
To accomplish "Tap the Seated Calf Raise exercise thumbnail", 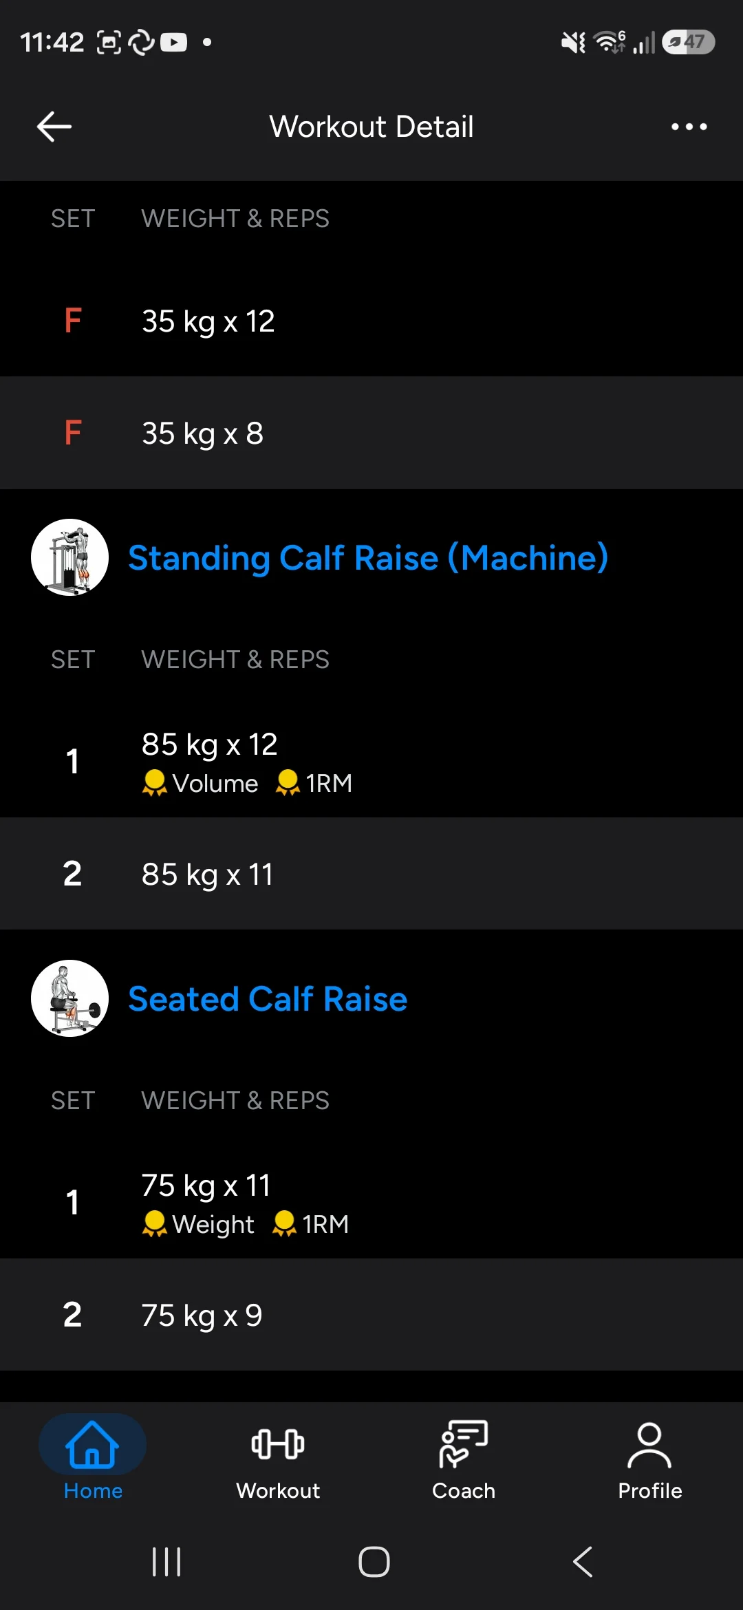I will click(69, 998).
